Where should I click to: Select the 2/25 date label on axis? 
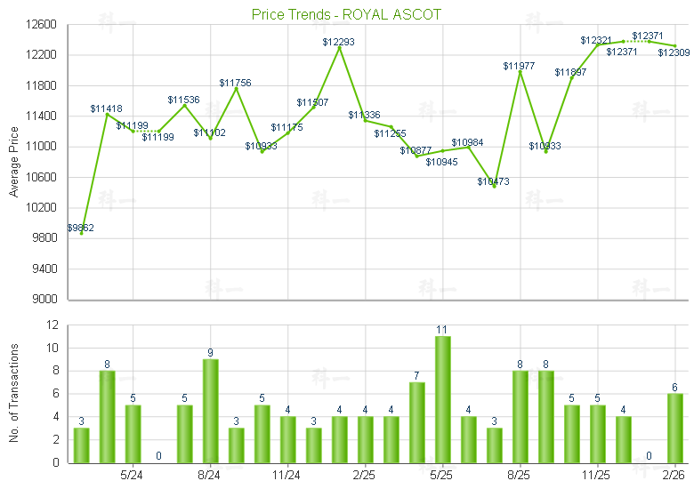365,475
